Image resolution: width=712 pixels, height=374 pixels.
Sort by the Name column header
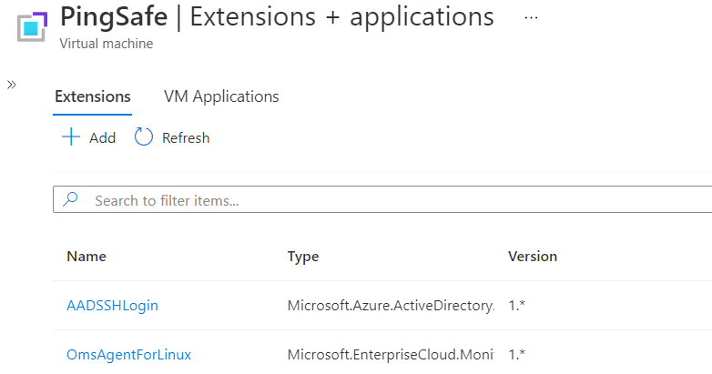pos(86,257)
